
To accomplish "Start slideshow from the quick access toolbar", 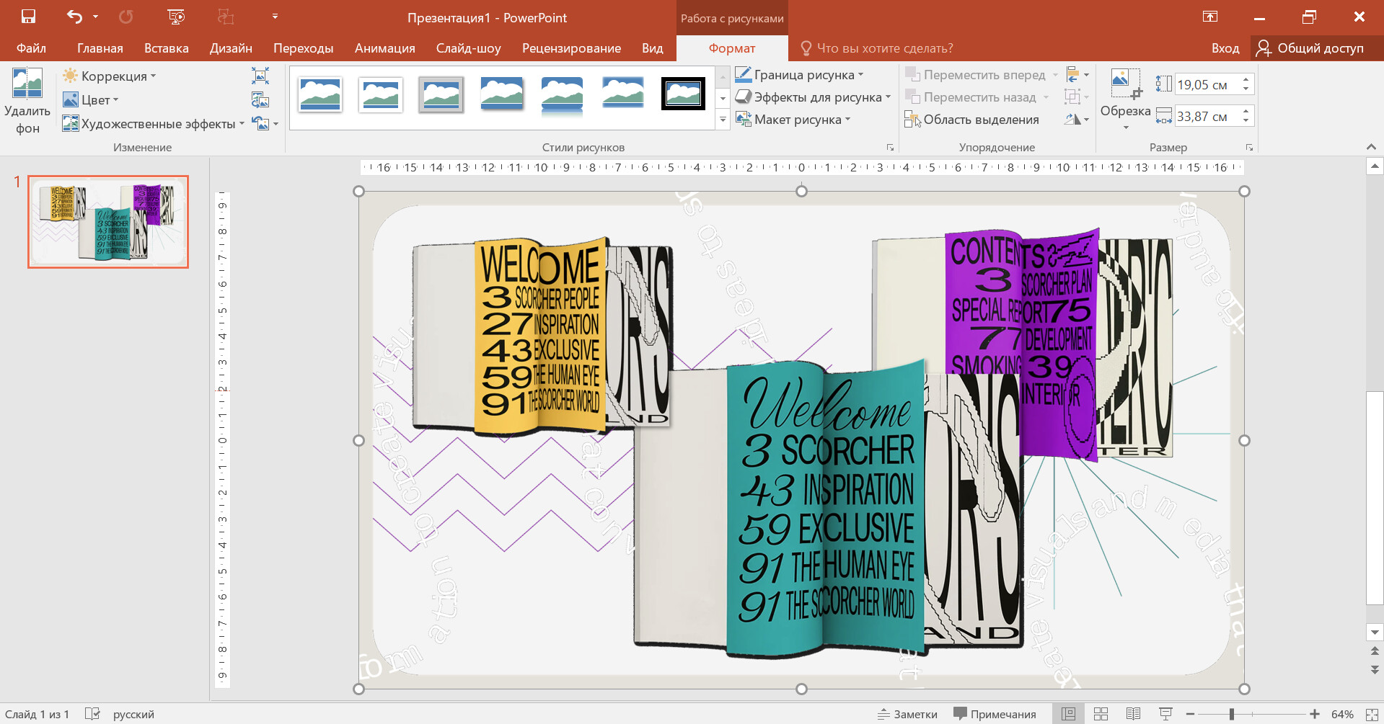I will pos(176,17).
